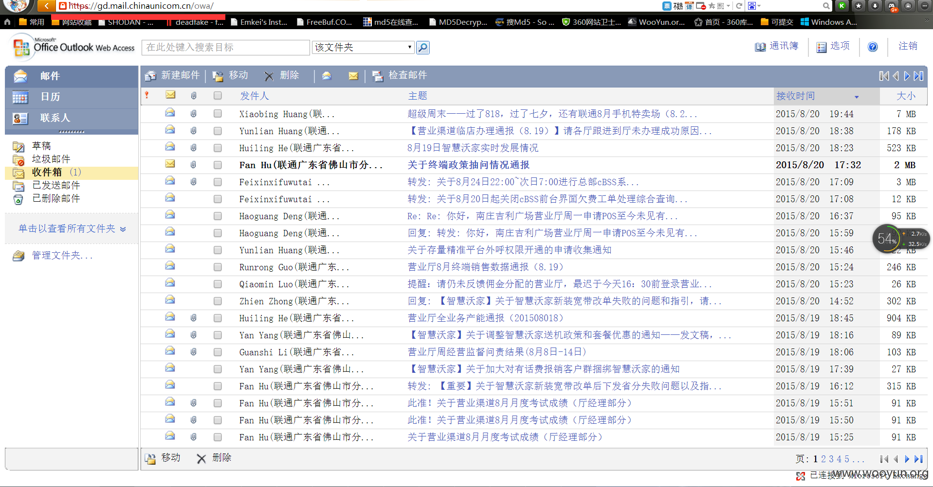This screenshot has height=487, width=933.
Task: Open the search scope 该文件夹 dropdown
Action: tap(363, 47)
